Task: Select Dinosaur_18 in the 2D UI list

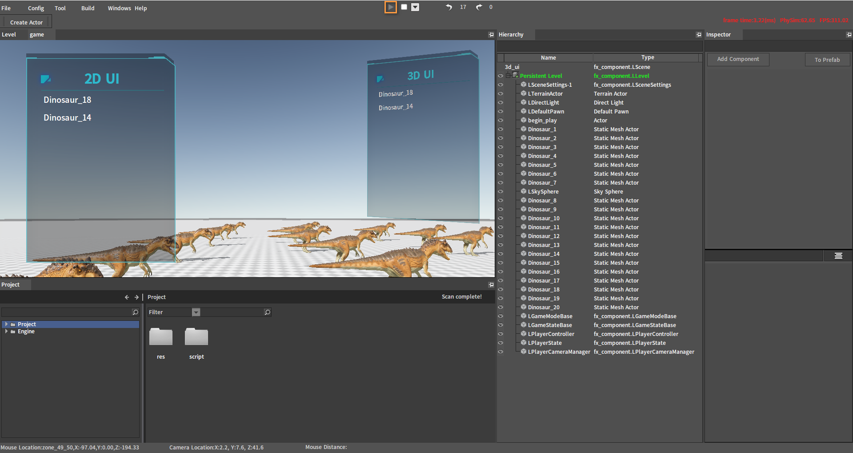Action: [68, 100]
